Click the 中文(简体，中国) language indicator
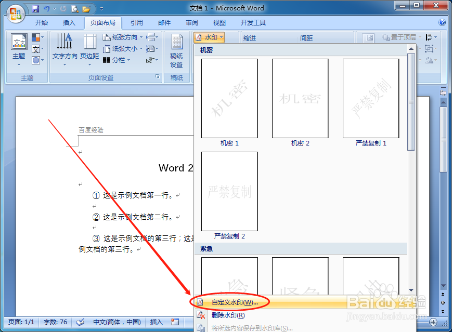The width and height of the screenshot is (452, 332). tap(117, 322)
